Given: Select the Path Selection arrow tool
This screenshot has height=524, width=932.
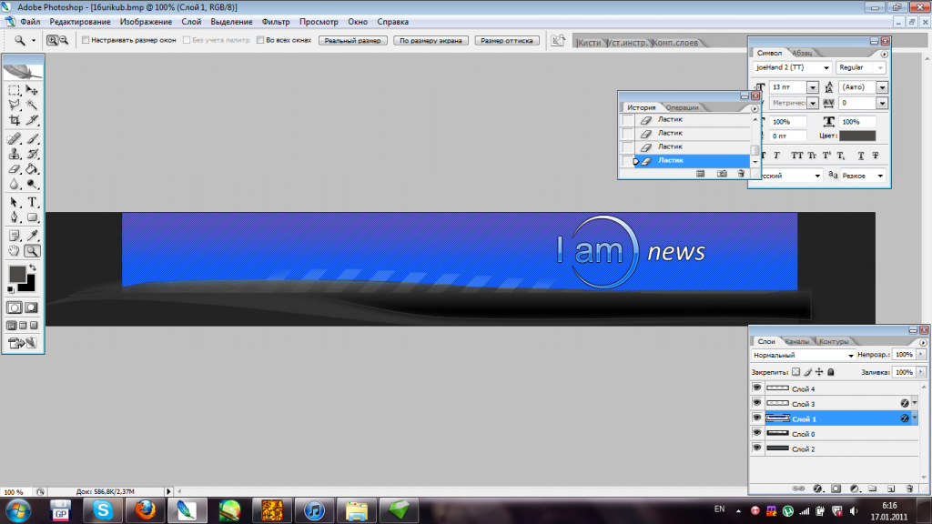Looking at the screenshot, I should [x=15, y=203].
